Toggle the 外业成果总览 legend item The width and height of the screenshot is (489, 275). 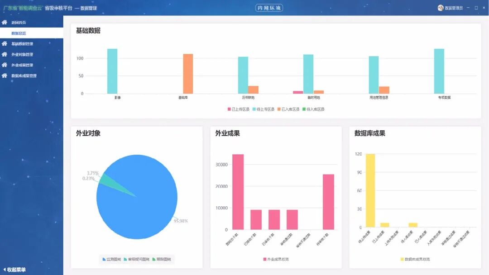point(276,259)
